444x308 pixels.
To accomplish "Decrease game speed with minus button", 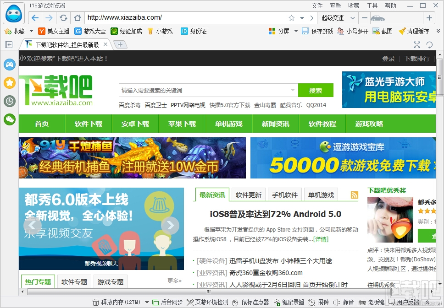I will tap(365, 18).
